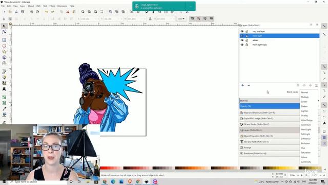Open the Edit menu
This screenshot has width=328, height=185.
coord(9,6)
